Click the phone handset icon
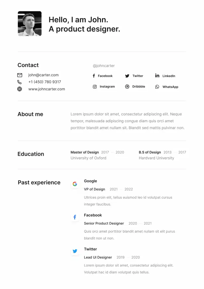 (x=19, y=82)
